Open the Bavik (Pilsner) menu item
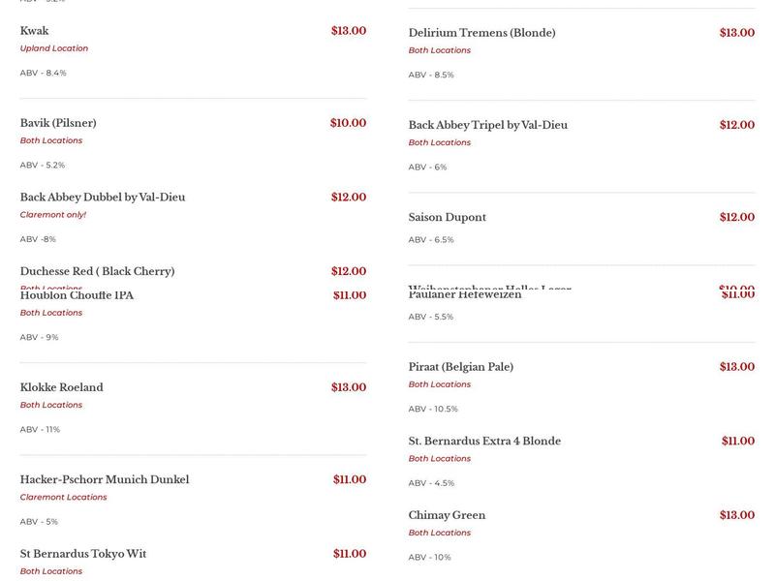 click(x=58, y=123)
